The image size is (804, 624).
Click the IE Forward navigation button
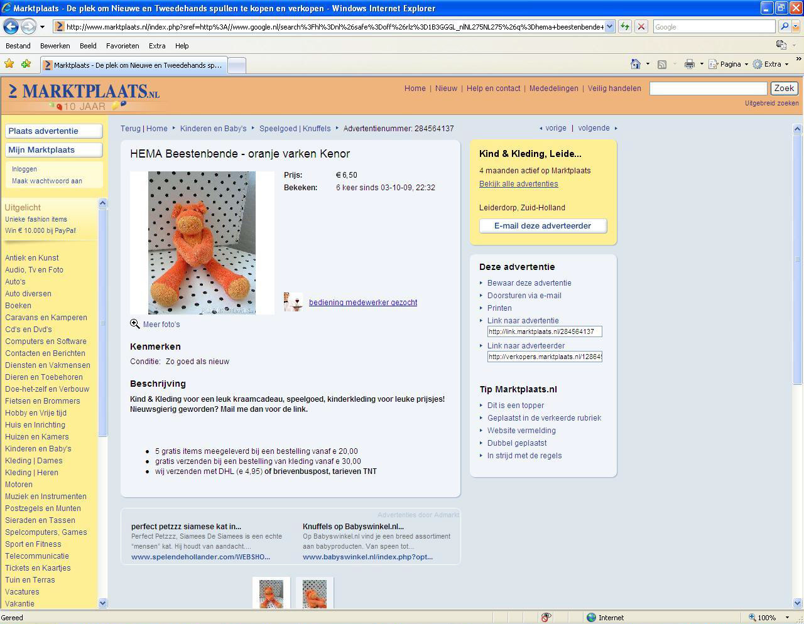tap(28, 27)
